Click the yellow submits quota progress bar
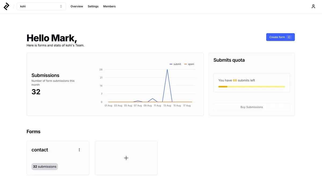 point(251,87)
